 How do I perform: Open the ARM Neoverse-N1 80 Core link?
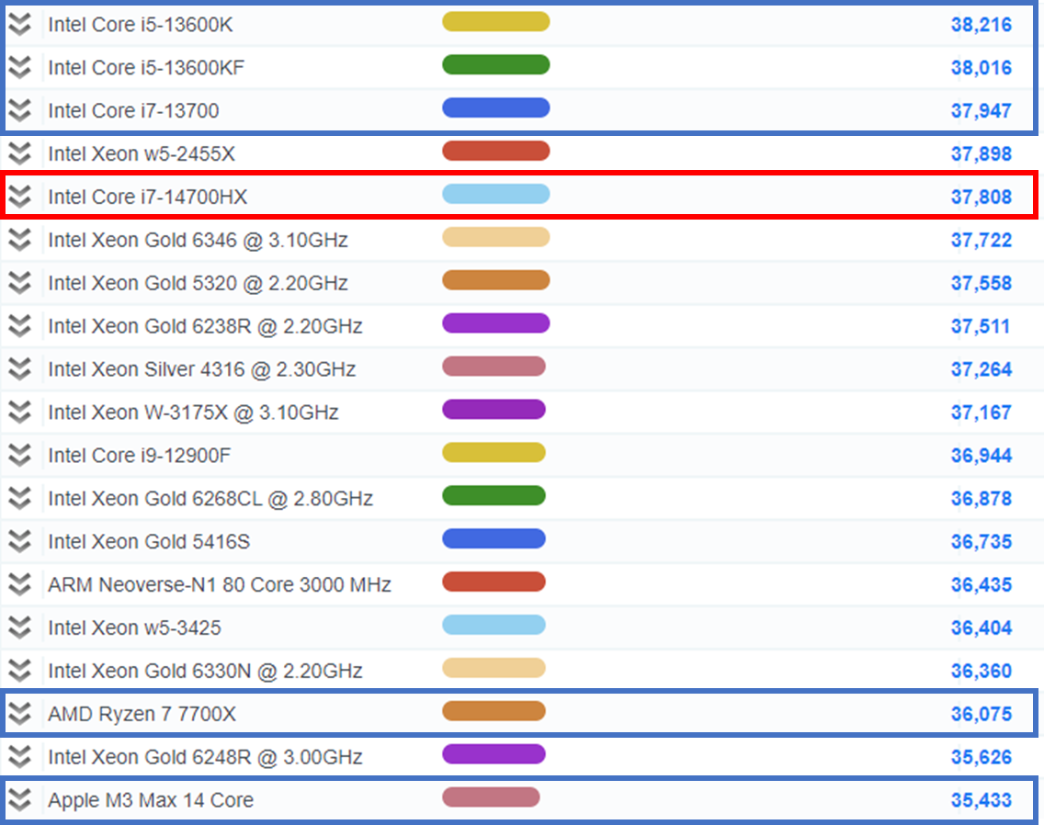tap(220, 584)
